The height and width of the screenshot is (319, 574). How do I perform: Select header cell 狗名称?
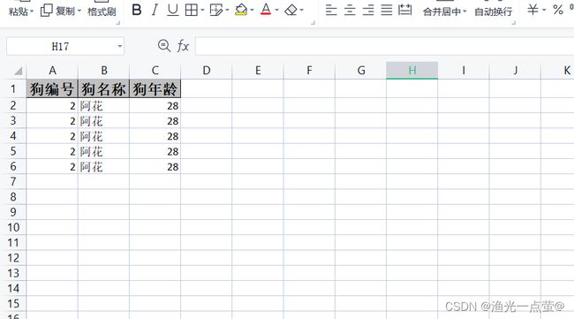click(x=103, y=88)
